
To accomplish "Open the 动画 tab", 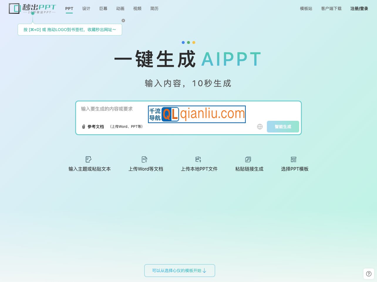I will click(120, 9).
